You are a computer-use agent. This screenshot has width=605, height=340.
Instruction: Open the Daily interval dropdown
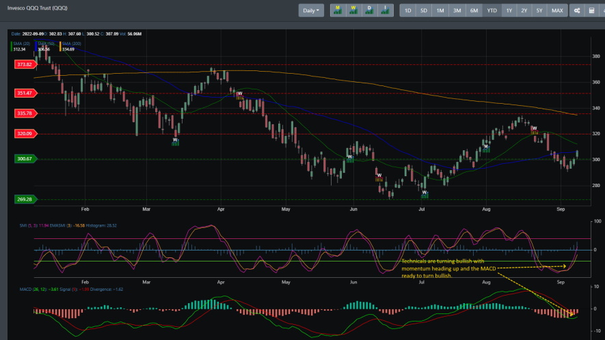coord(311,10)
